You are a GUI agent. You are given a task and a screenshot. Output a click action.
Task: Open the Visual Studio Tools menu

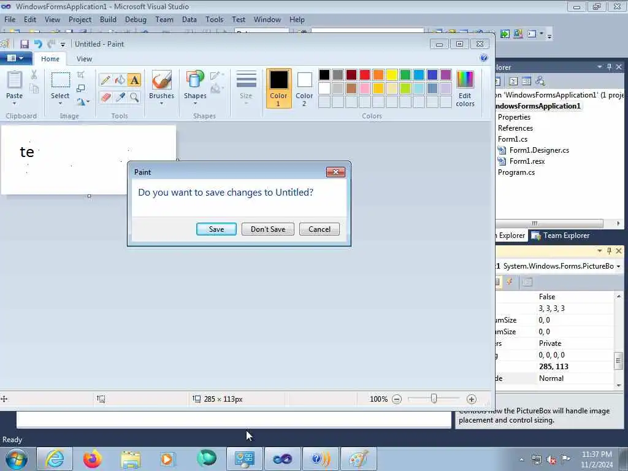pyautogui.click(x=214, y=20)
